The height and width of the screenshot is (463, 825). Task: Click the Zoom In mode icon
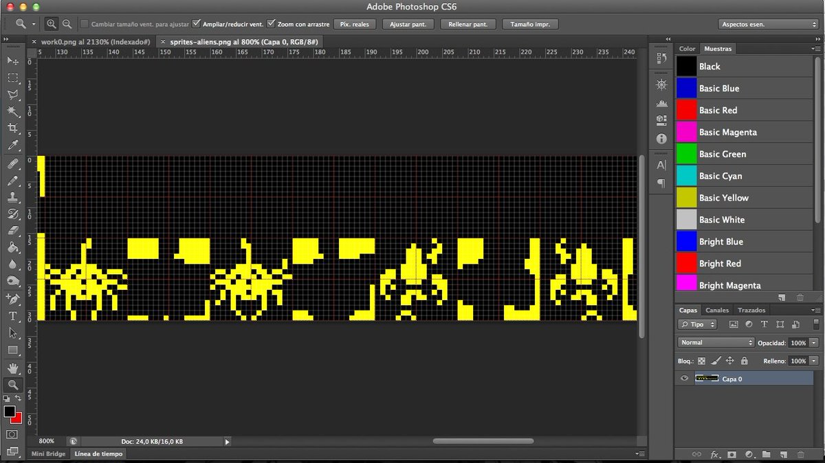coord(52,23)
